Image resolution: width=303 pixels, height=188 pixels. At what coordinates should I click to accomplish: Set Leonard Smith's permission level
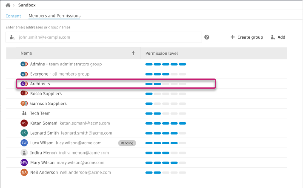click(x=166, y=133)
